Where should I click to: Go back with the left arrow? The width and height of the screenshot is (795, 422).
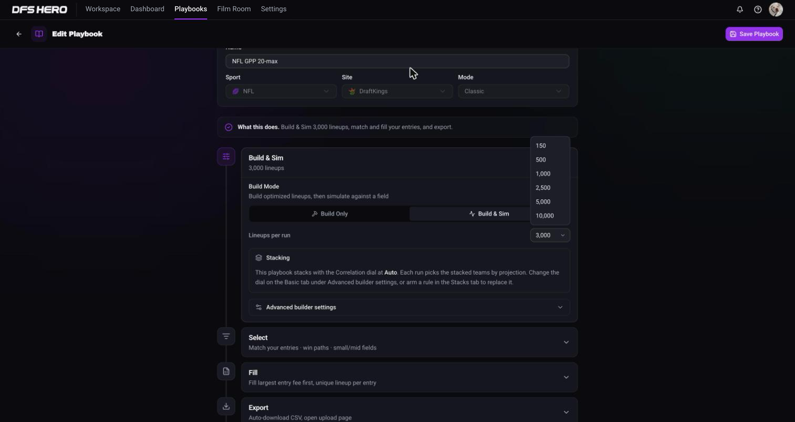coord(19,34)
